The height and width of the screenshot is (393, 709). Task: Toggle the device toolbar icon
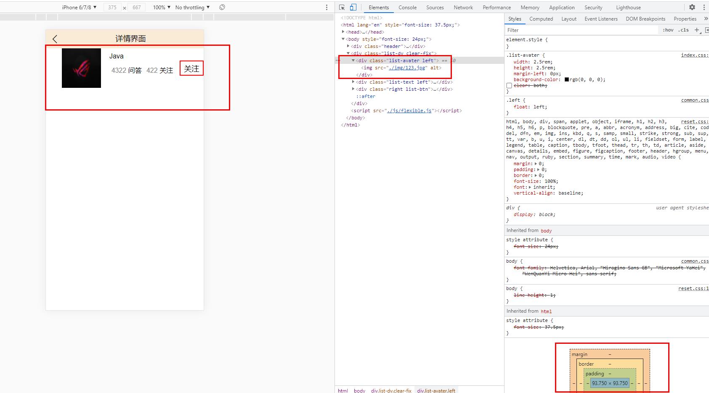coord(353,7)
